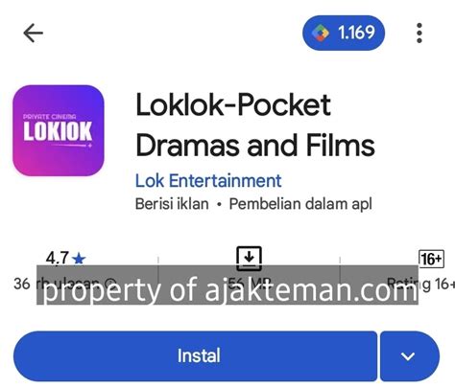The image size is (455, 388).
Task: Open the 1.169 Play Points balance
Action: coord(344,33)
